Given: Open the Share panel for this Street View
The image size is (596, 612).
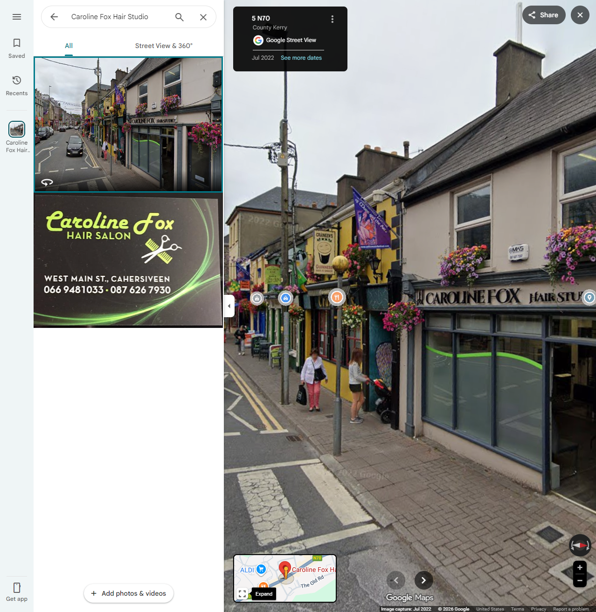Looking at the screenshot, I should [x=543, y=14].
